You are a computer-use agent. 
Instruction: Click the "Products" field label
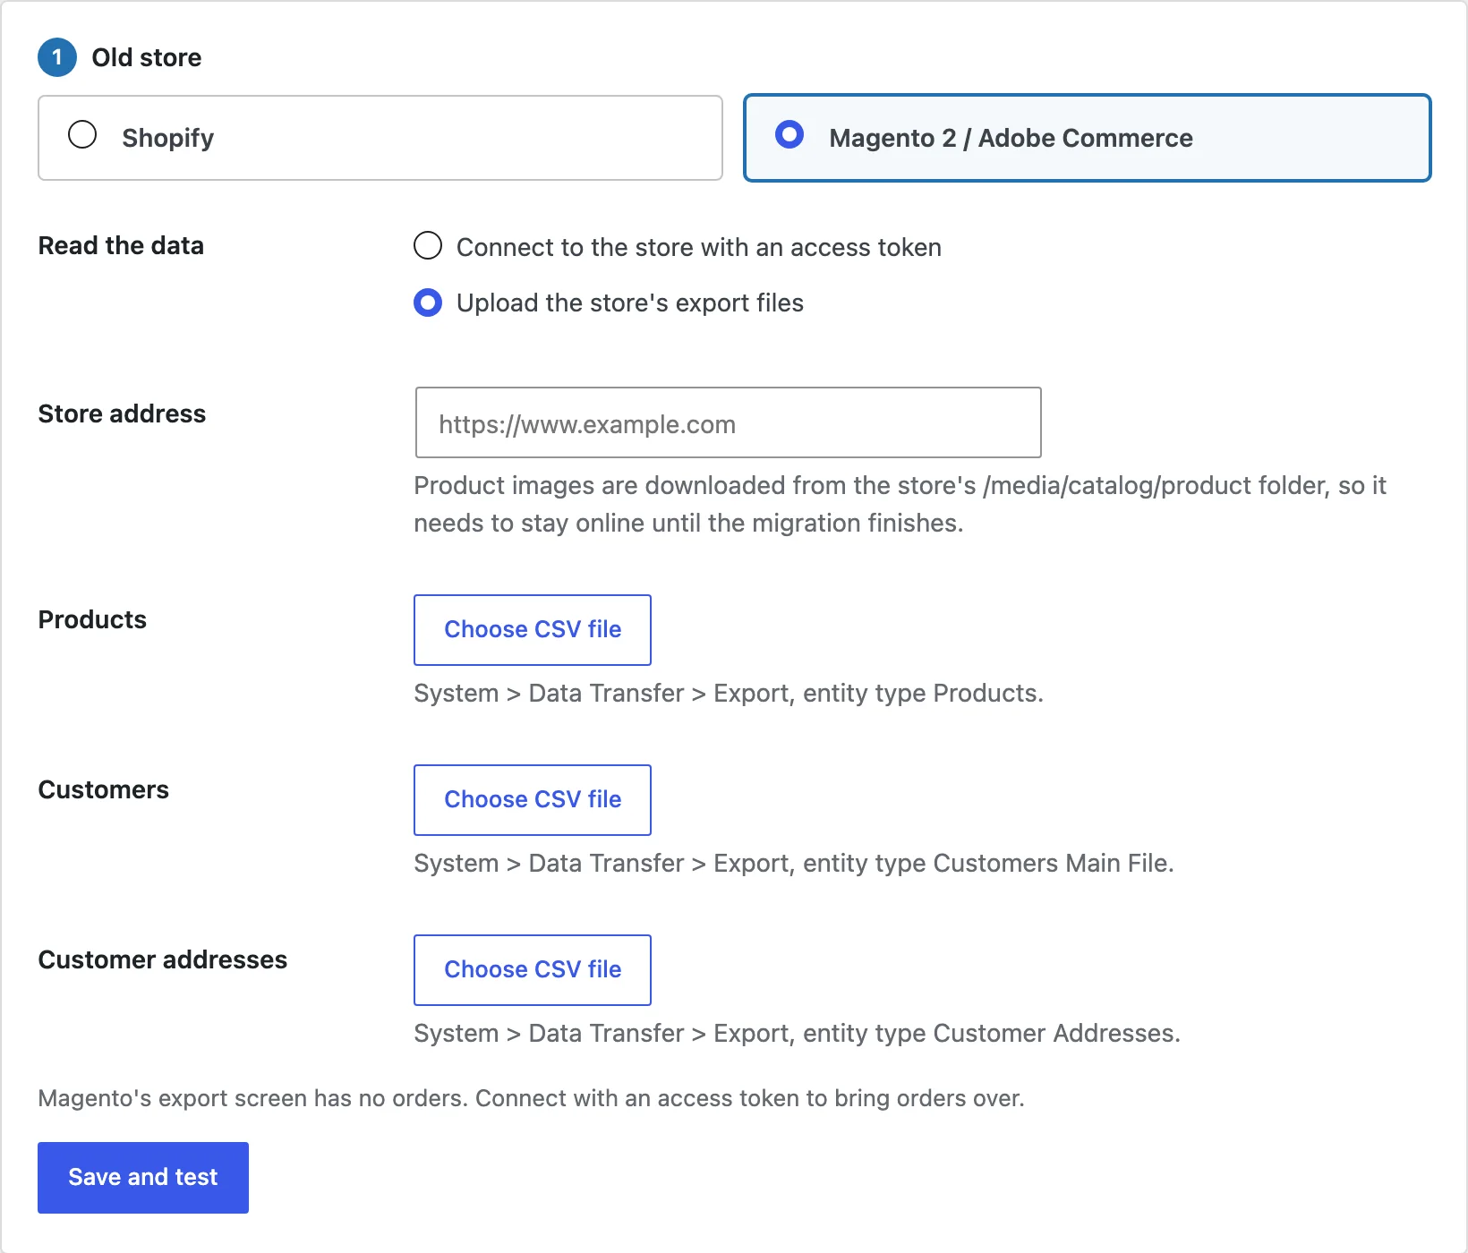pos(92,619)
